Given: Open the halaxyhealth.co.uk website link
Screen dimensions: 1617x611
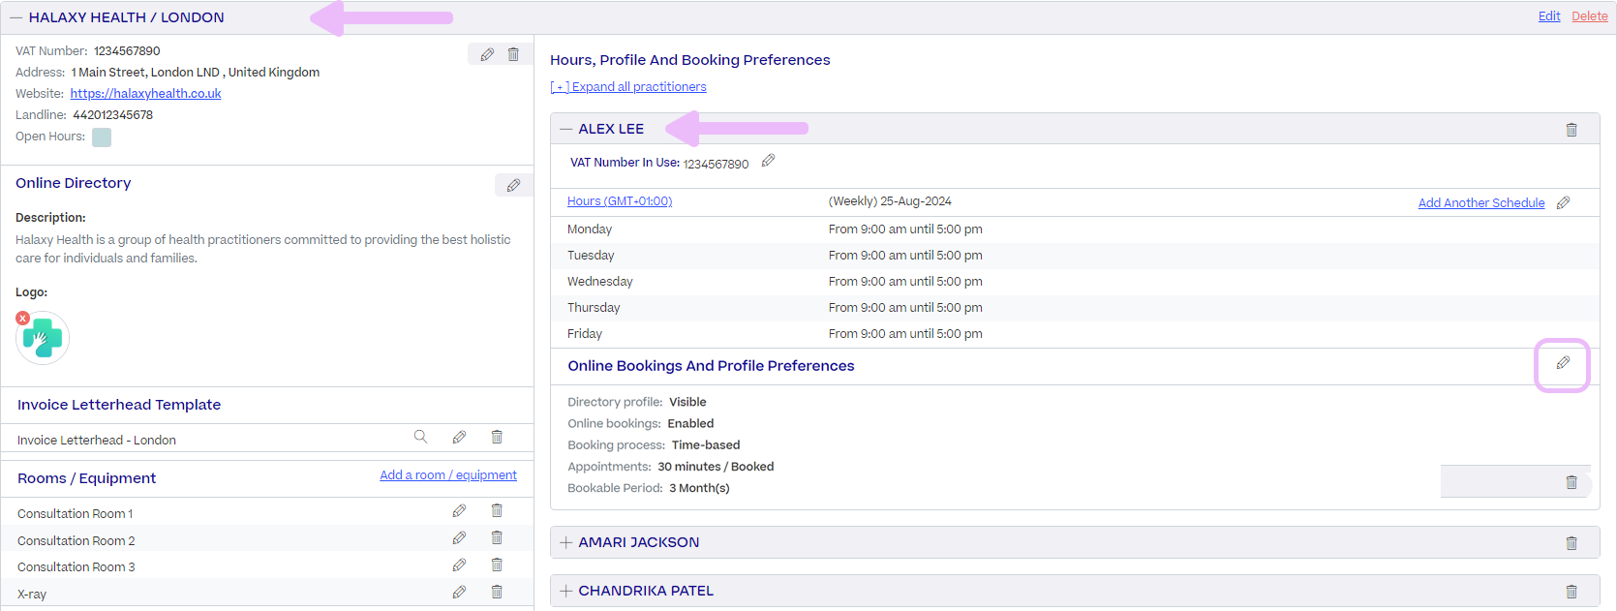Looking at the screenshot, I should 145,94.
